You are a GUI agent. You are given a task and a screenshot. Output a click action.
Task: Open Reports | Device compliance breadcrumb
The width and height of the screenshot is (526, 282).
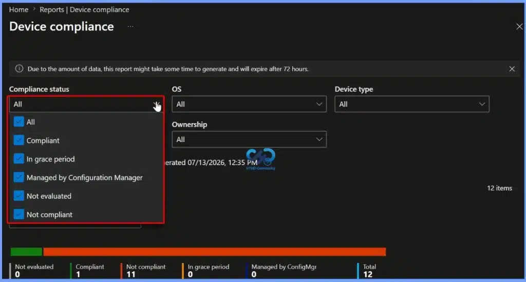click(84, 10)
